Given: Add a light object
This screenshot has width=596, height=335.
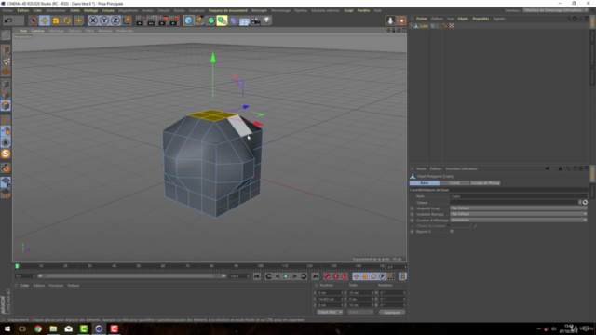Looking at the screenshot, I should pyautogui.click(x=267, y=20).
